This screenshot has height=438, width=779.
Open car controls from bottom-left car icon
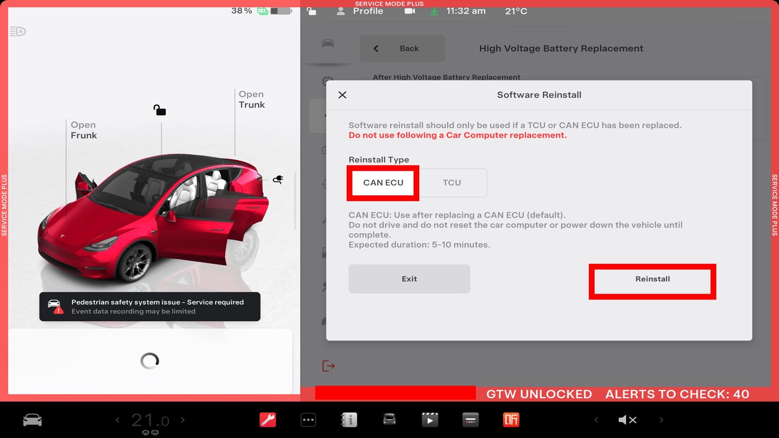tap(33, 420)
